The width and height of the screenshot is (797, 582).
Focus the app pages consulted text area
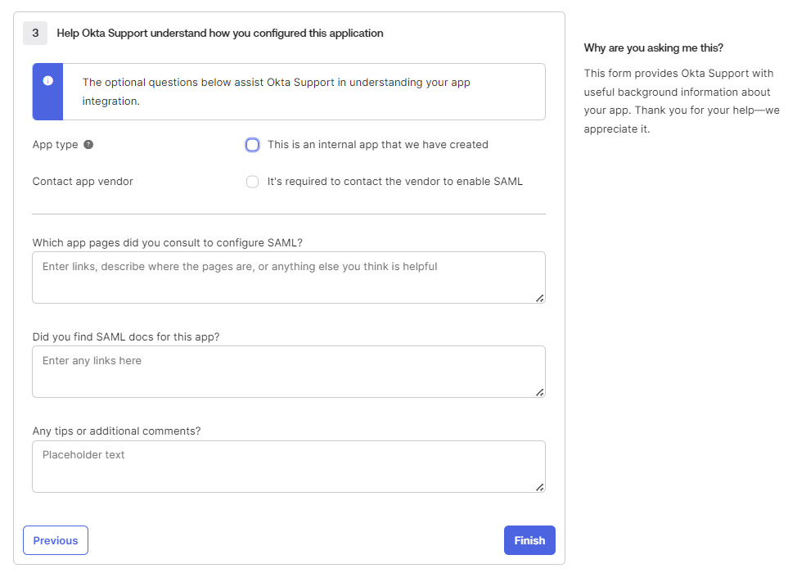(288, 277)
